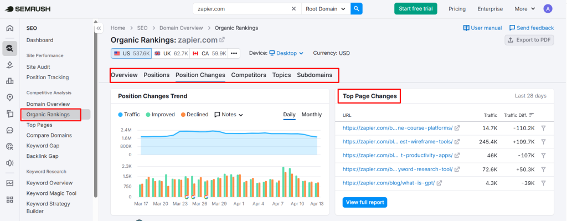The width and height of the screenshot is (567, 221).
Task: Open the User manual link
Action: (483, 28)
